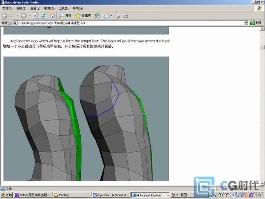Click the Edit document toolbar icon

[x=126, y=16]
